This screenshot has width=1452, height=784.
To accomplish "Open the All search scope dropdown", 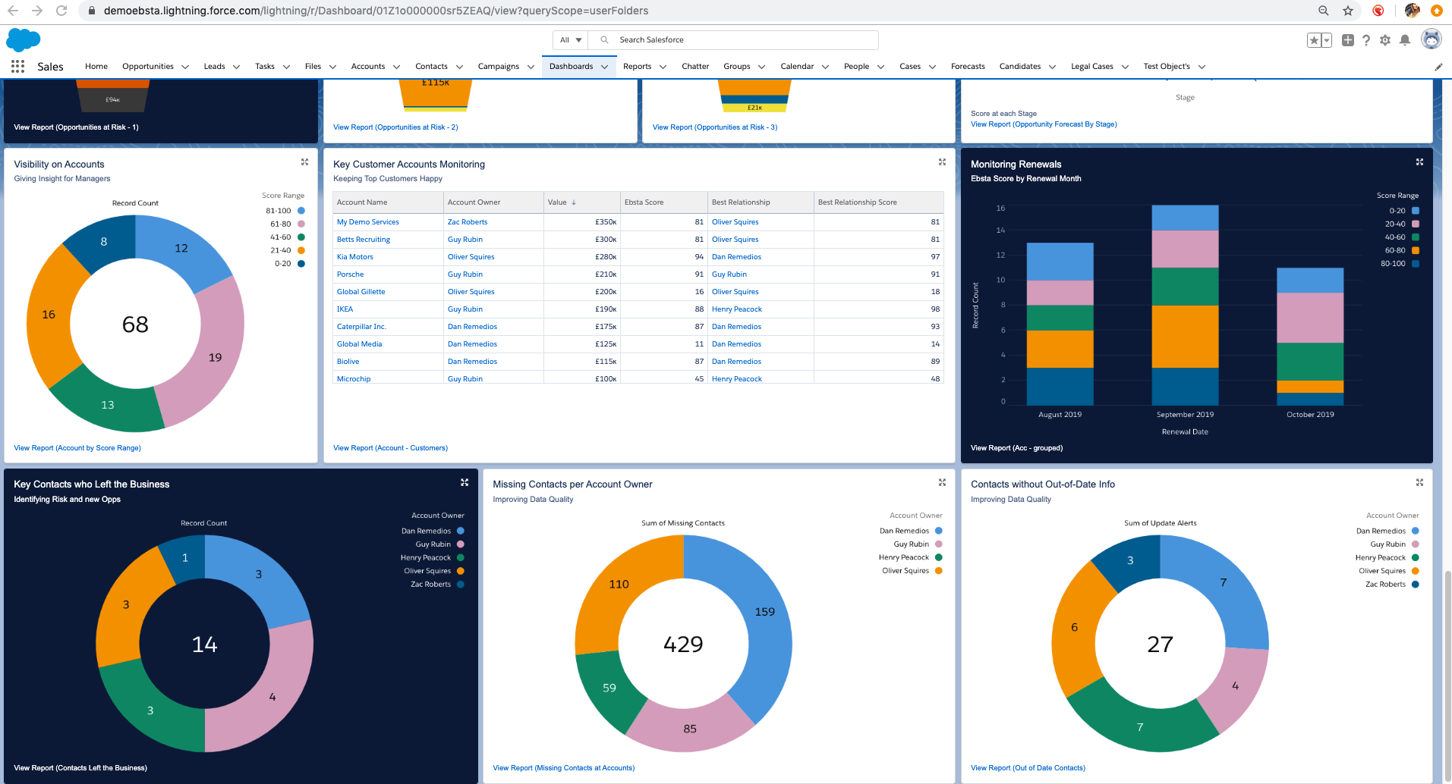I will pyautogui.click(x=571, y=40).
